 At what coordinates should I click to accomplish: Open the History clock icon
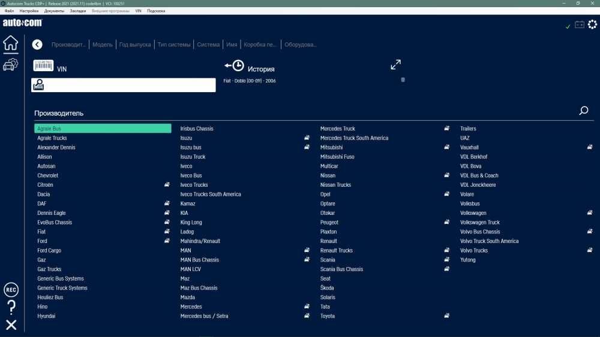tap(235, 66)
